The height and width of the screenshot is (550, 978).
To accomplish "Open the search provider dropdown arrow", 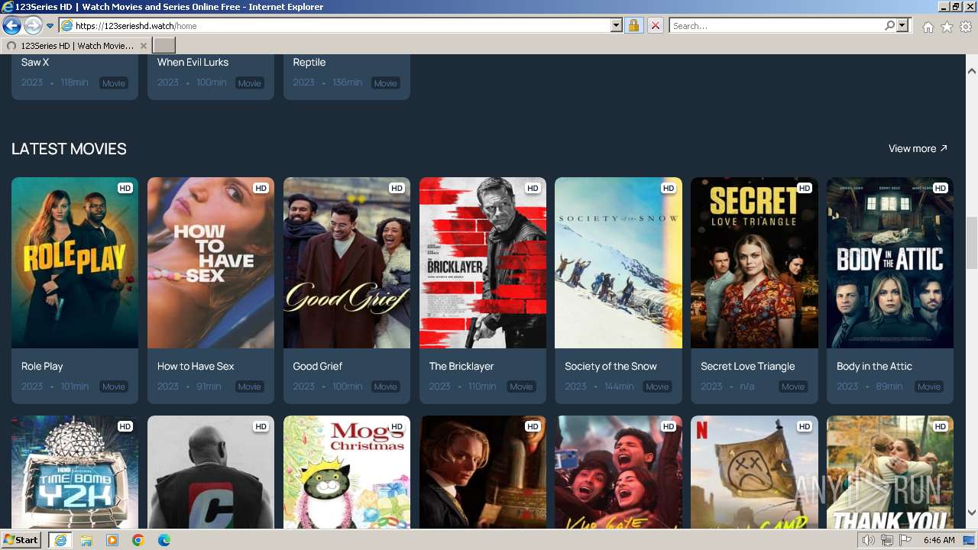I will point(902,26).
